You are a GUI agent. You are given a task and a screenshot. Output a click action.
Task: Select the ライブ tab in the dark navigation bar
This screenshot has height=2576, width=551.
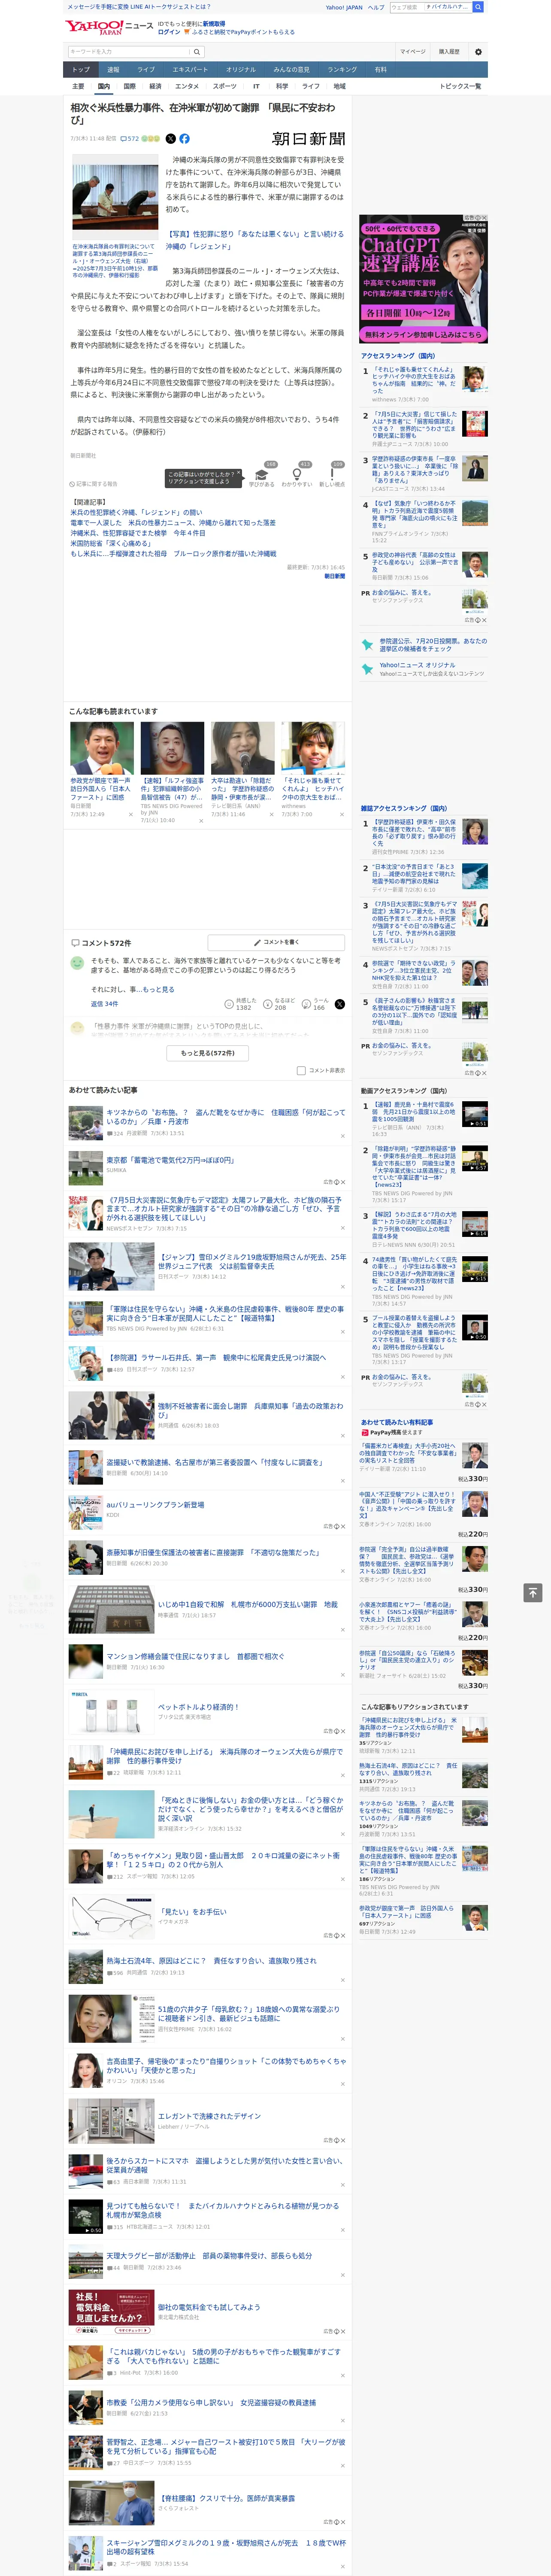pos(146,70)
